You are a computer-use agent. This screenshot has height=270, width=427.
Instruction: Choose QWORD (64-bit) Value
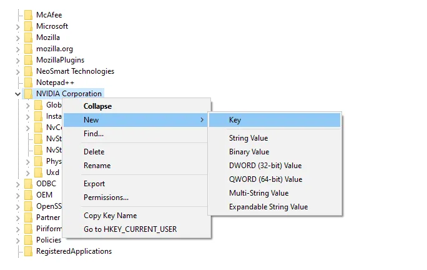275,179
